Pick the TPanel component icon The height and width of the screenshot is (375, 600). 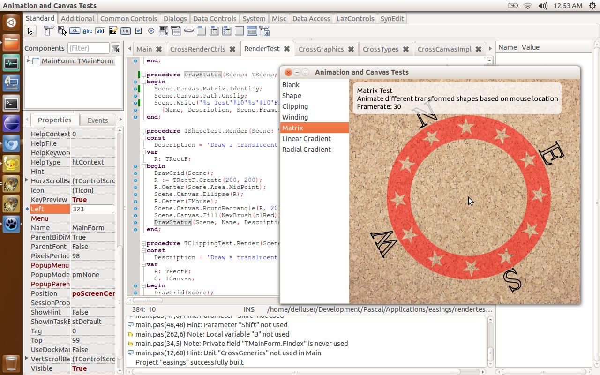point(240,31)
